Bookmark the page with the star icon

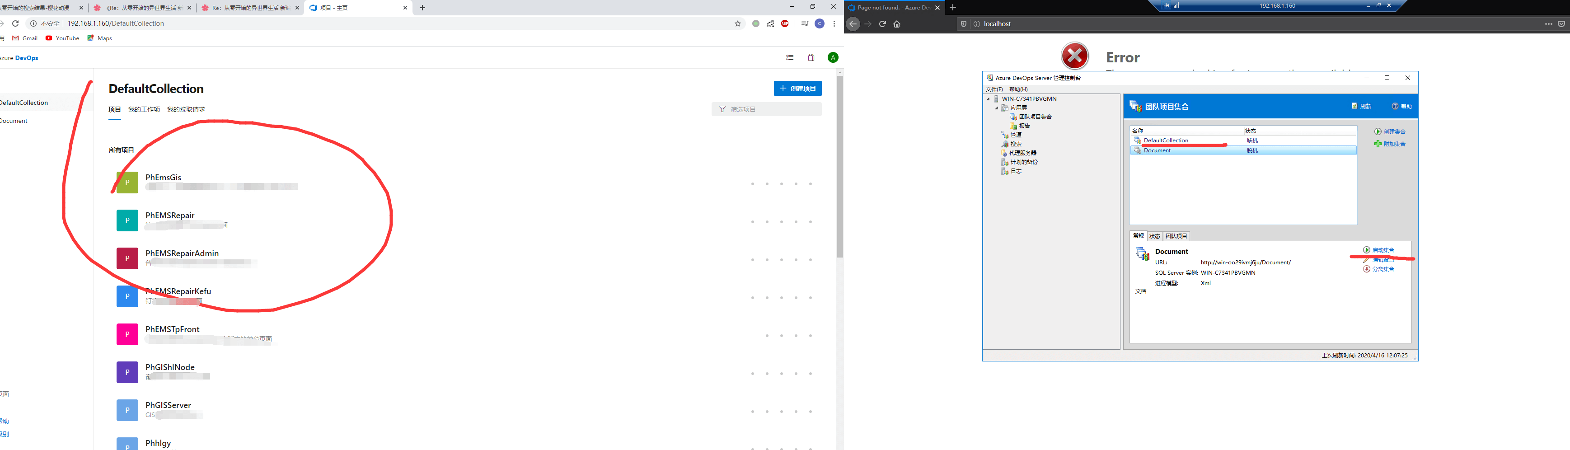click(x=737, y=24)
